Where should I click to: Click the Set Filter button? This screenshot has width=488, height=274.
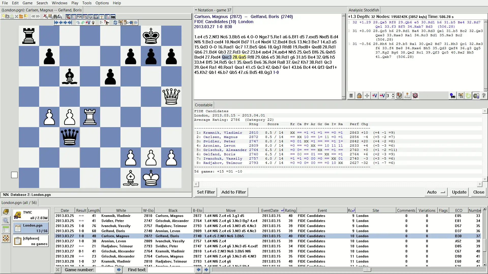pyautogui.click(x=206, y=192)
